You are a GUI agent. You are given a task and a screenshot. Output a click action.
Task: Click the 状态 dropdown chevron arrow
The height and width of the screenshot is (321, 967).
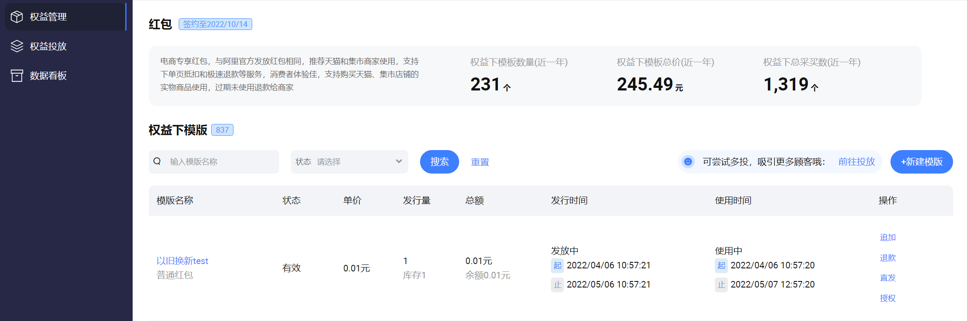(x=399, y=161)
